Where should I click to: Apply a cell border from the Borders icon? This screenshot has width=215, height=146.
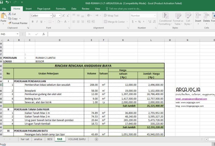click(x=50, y=22)
